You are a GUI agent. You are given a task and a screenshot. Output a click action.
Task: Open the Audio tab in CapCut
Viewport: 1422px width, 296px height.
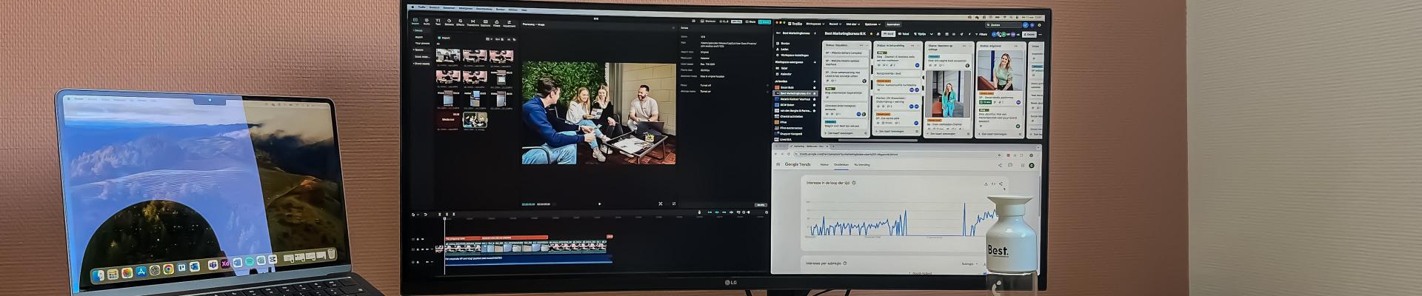pyautogui.click(x=427, y=21)
